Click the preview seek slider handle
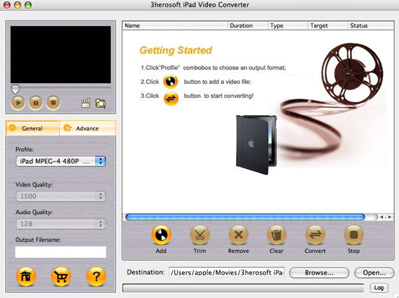This screenshot has height=298, width=399. [x=15, y=89]
